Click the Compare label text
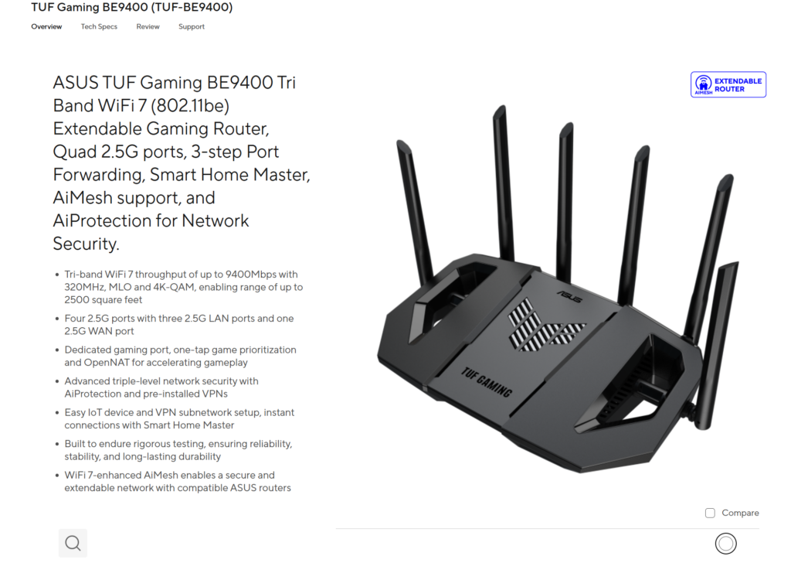 (740, 513)
